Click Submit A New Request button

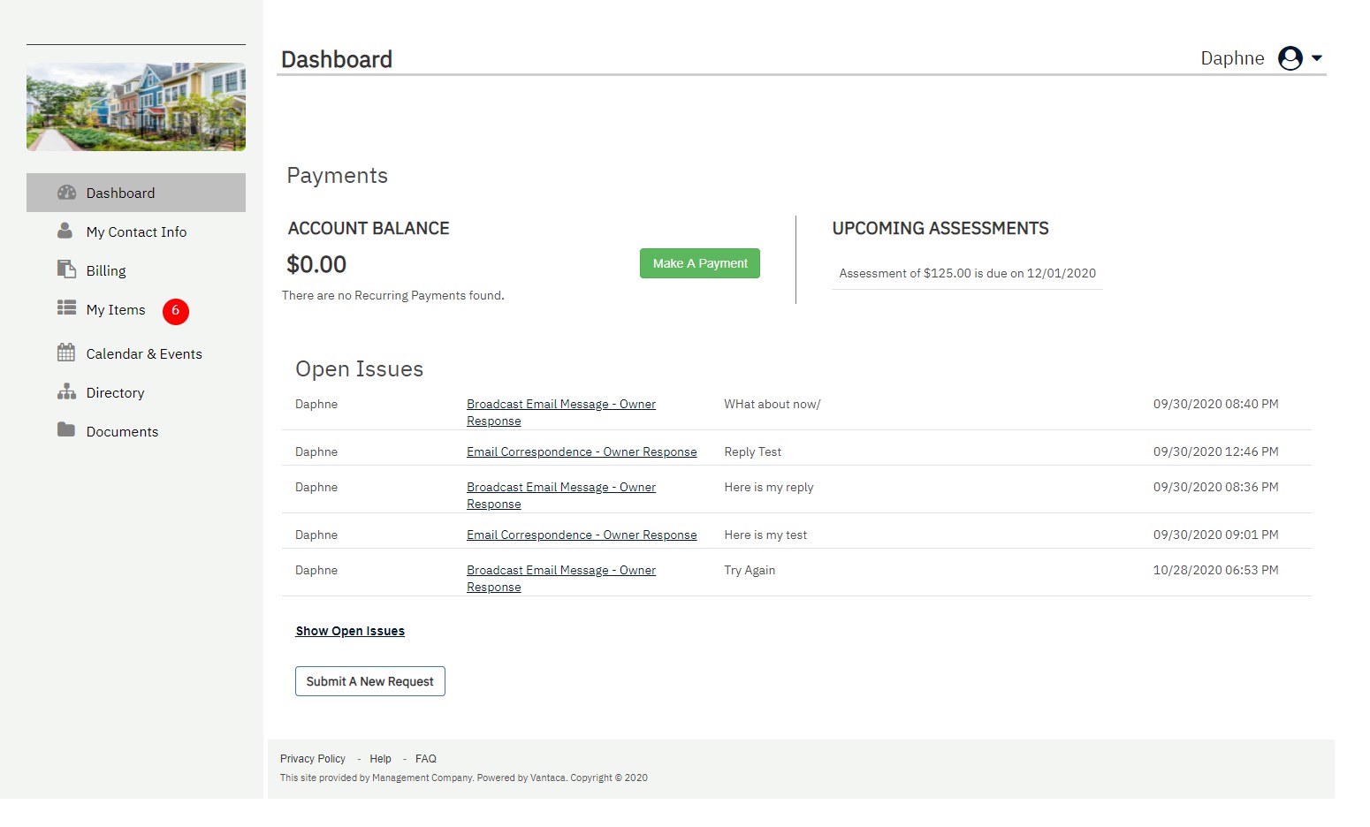[x=369, y=681]
